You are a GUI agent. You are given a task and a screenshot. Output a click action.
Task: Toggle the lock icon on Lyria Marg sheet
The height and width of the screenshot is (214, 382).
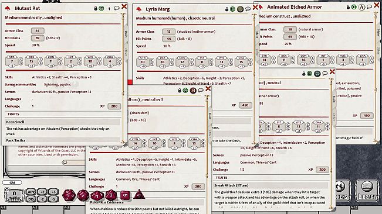227,9
